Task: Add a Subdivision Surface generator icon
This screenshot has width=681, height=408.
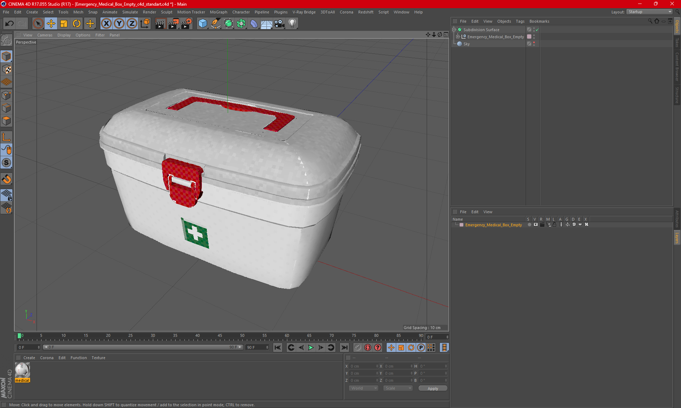Action: coord(228,24)
